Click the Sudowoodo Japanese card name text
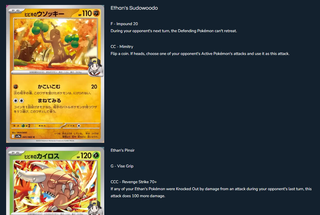 44,14
